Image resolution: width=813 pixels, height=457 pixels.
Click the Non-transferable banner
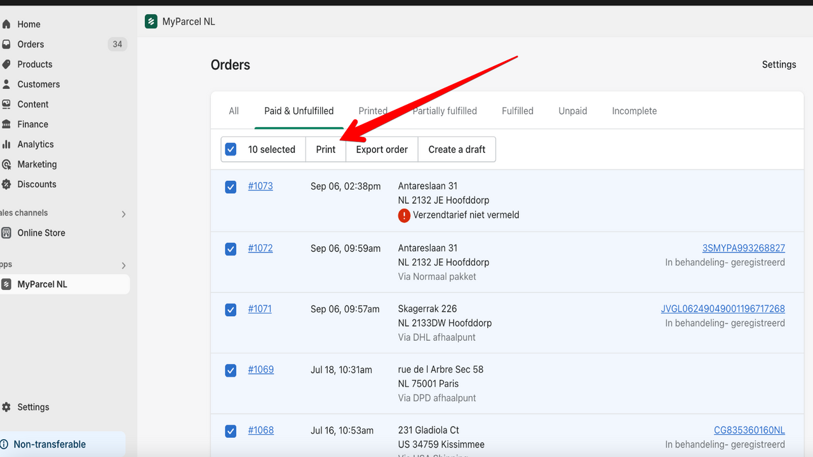[x=62, y=444]
